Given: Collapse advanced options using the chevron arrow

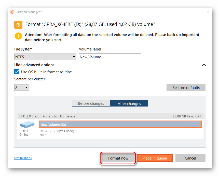Looking at the screenshot, I should click(x=204, y=65).
